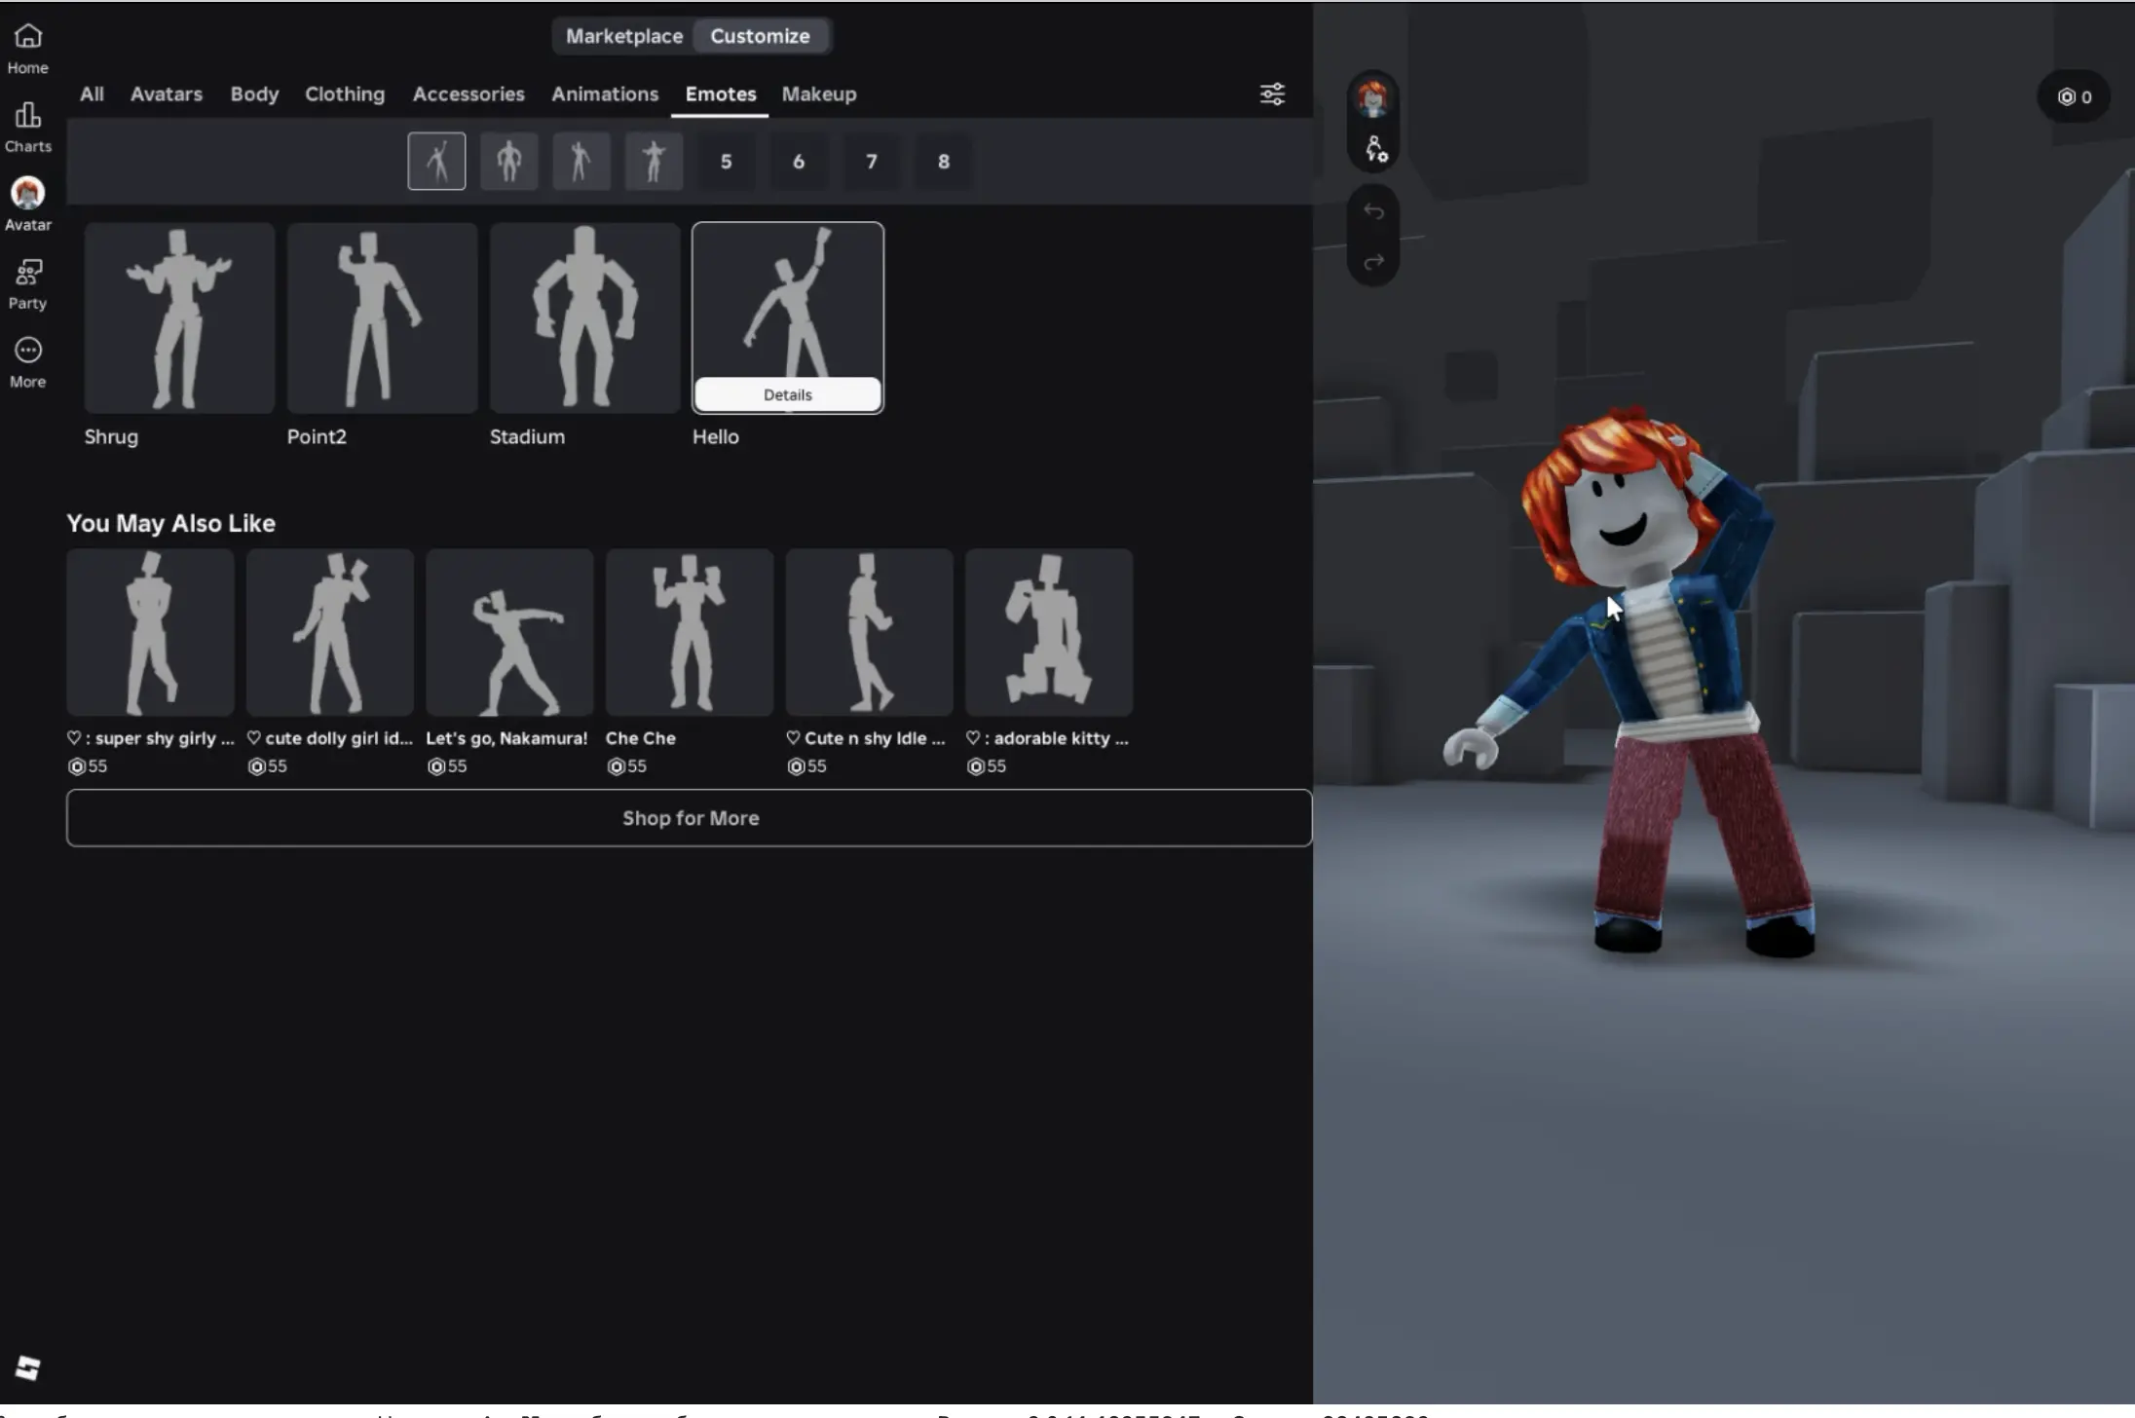
Task: Select emote slot 8
Action: tap(943, 161)
